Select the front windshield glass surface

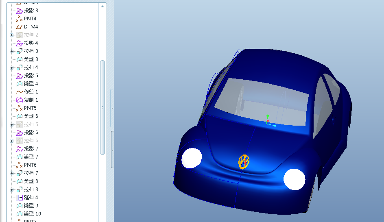[261, 102]
